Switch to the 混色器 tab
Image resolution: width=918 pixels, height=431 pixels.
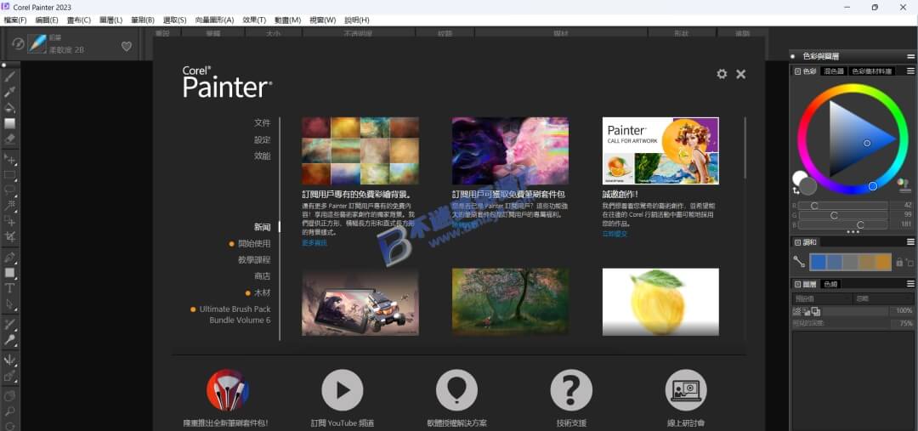tap(834, 71)
